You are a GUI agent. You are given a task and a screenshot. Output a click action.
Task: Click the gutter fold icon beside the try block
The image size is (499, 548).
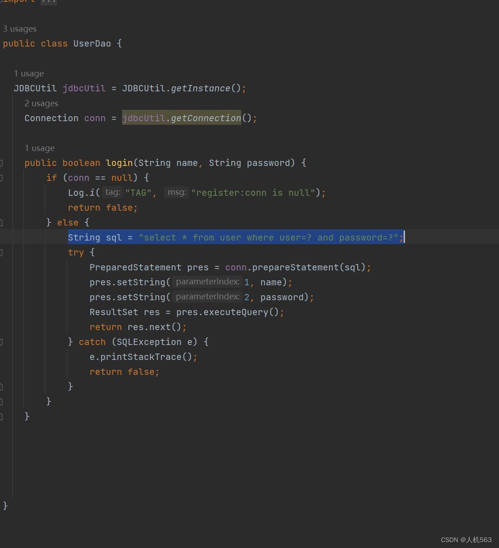point(2,252)
